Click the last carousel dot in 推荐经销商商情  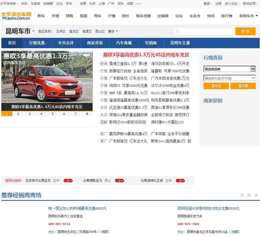click(x=256, y=195)
